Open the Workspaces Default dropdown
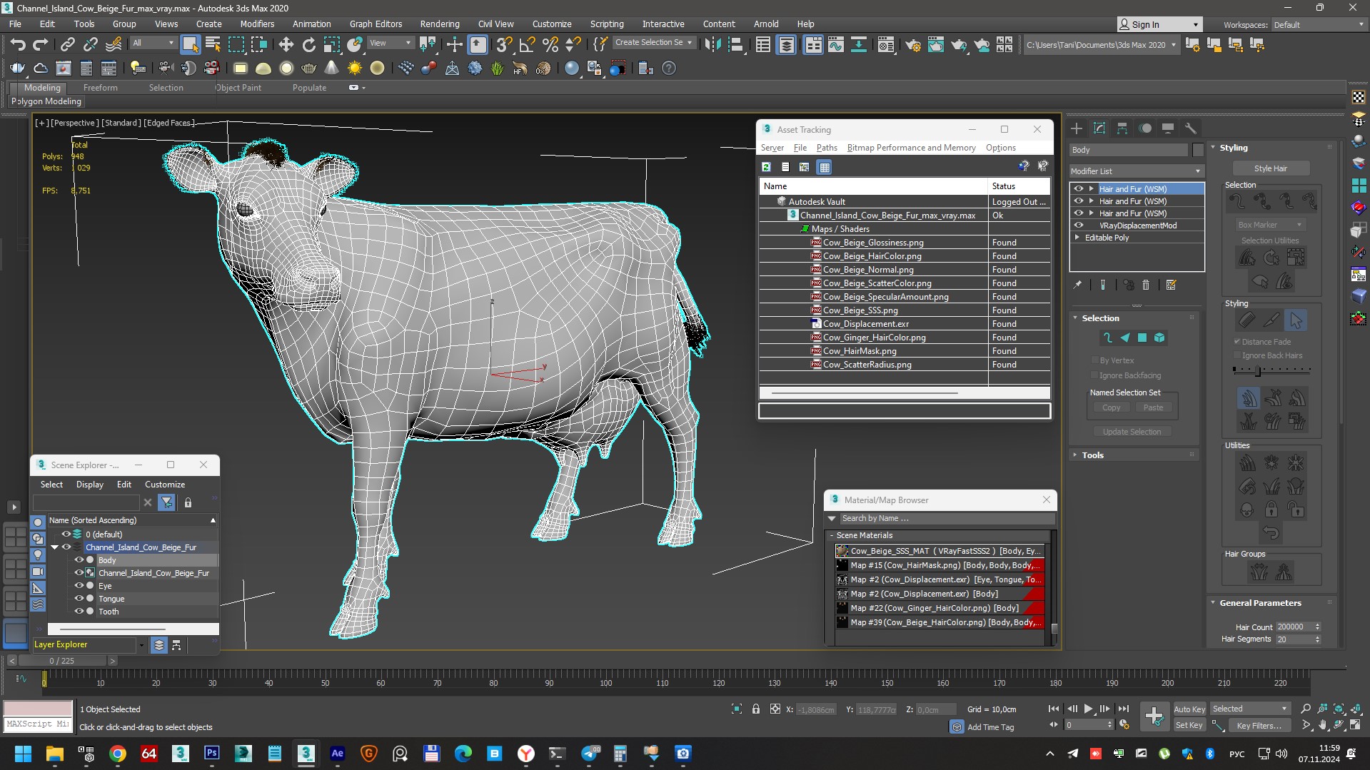Screen dimensions: 1370x770 [1319, 25]
